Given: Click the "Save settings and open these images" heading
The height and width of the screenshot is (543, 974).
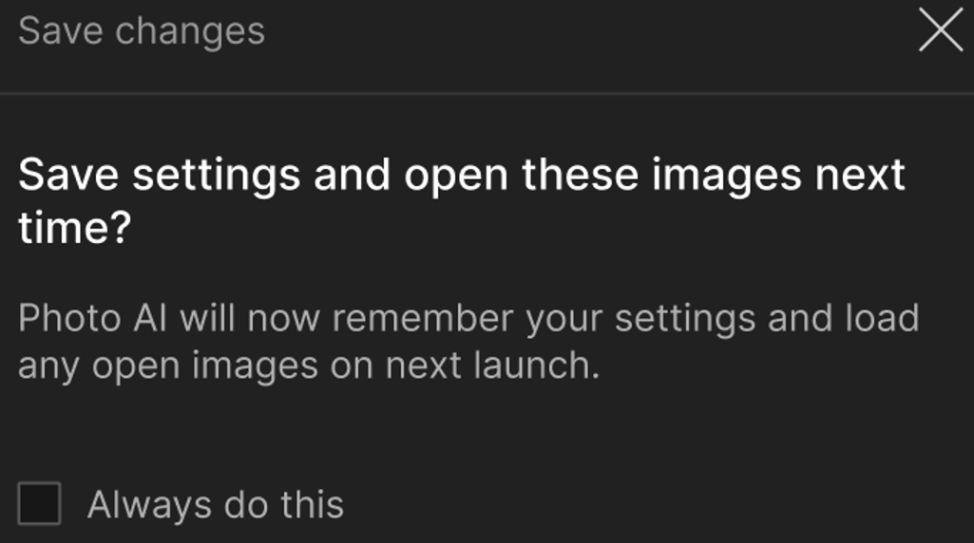Looking at the screenshot, I should [462, 202].
